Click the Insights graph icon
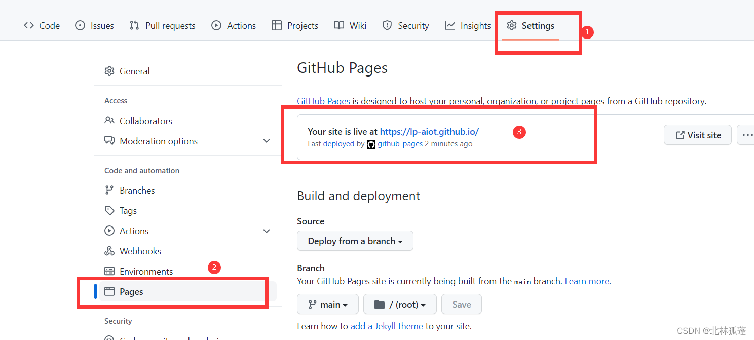 click(450, 25)
